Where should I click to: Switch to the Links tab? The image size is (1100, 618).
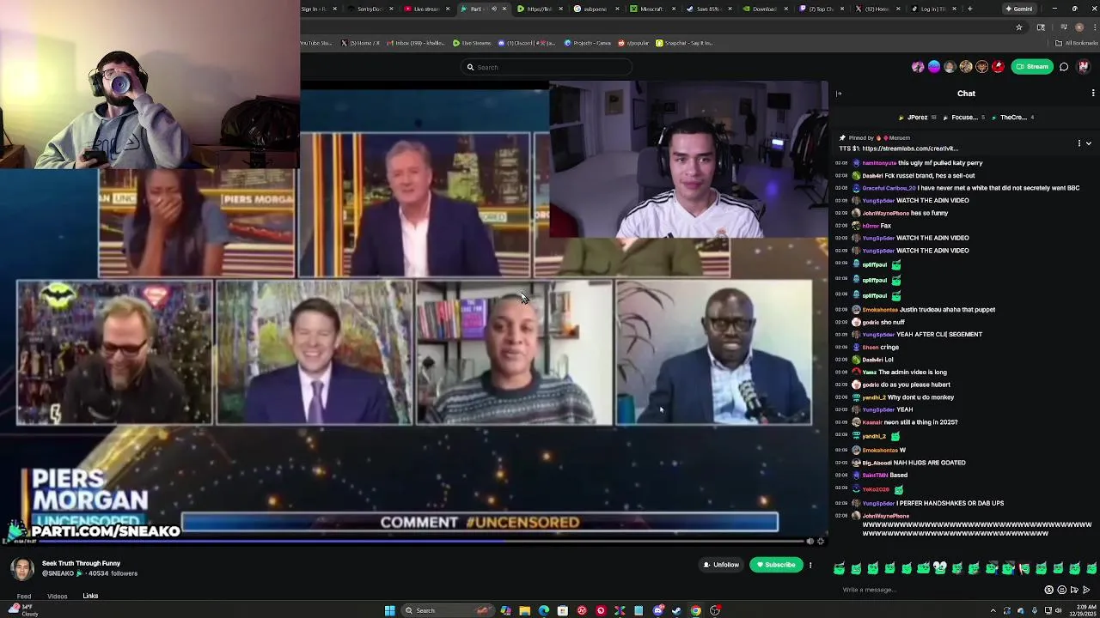[x=90, y=596]
